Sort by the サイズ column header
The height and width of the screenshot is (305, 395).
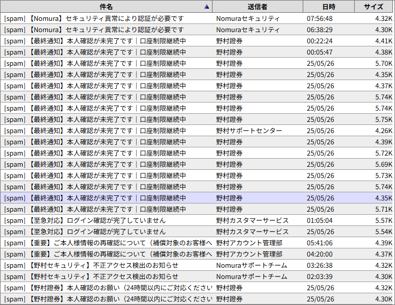374,7
